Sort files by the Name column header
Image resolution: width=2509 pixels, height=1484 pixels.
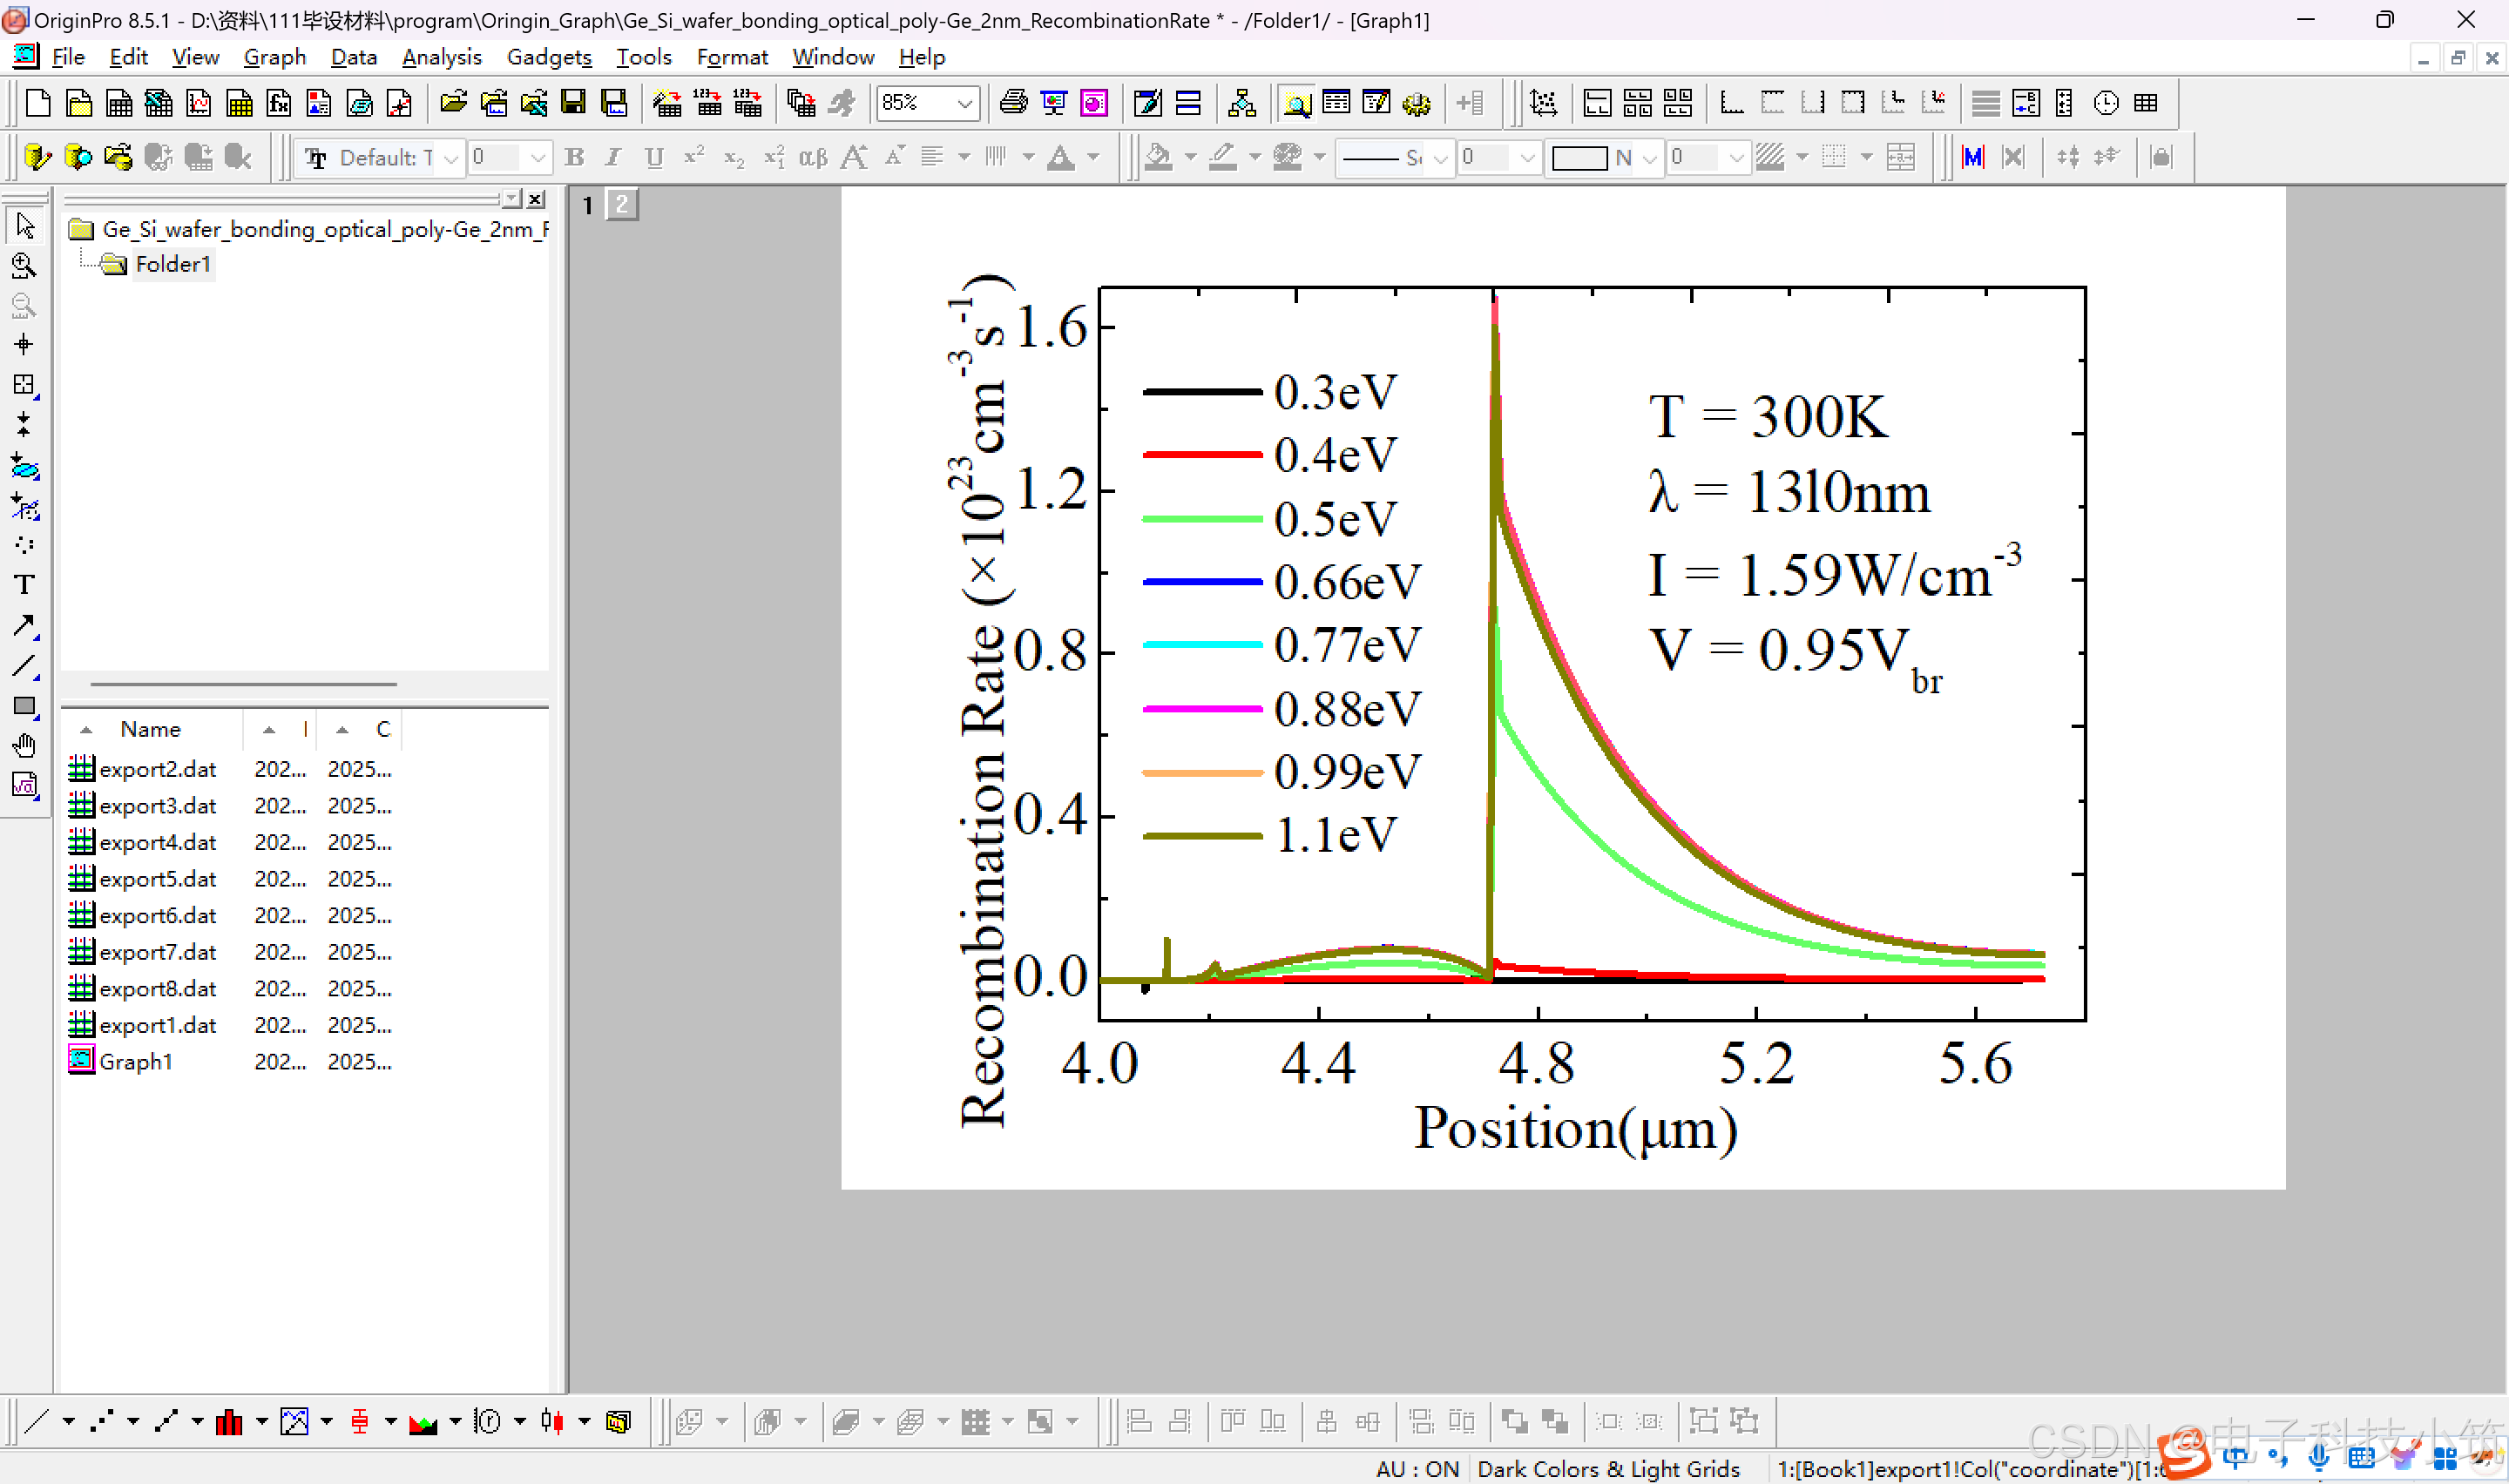[150, 729]
